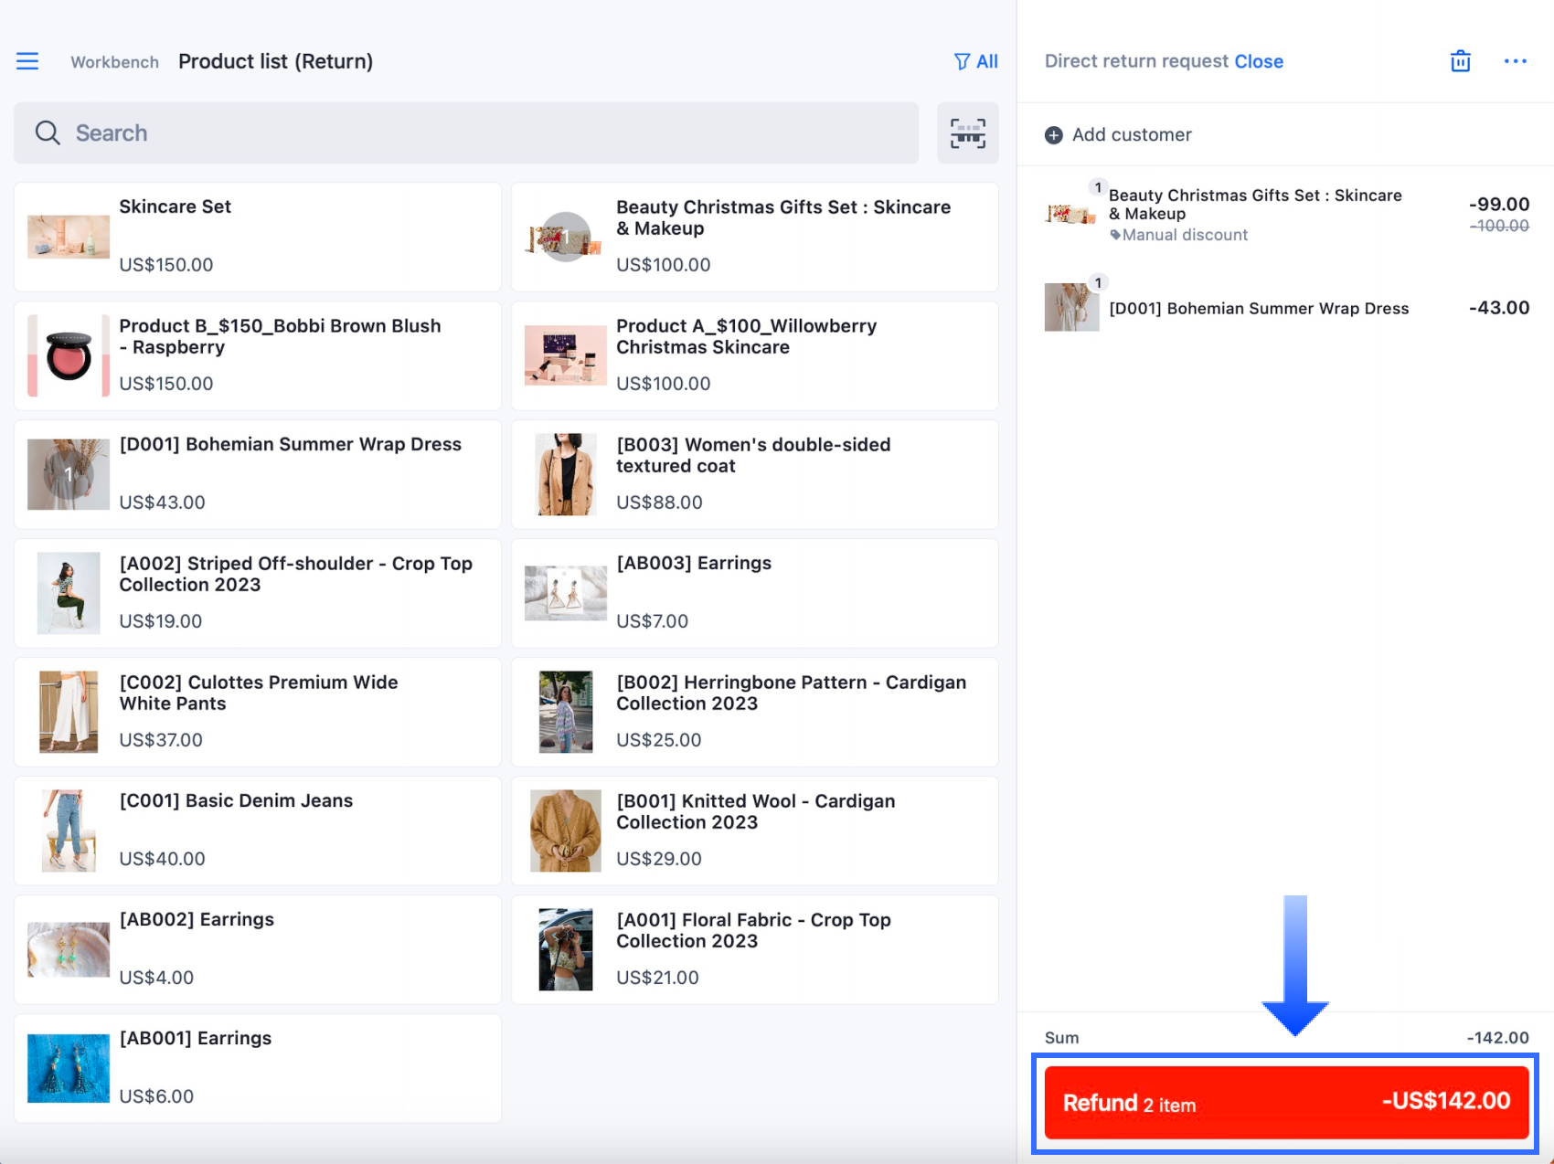Click the trash icon to clear cart
Viewport: 1554px width, 1164px height.
coord(1461,61)
